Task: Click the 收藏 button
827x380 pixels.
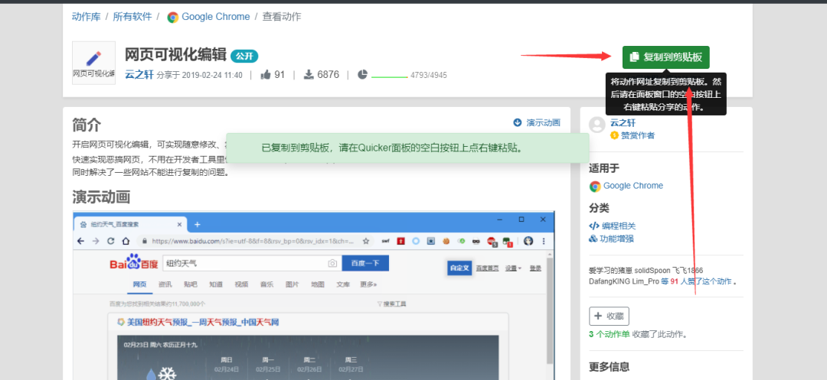Action: coord(609,316)
